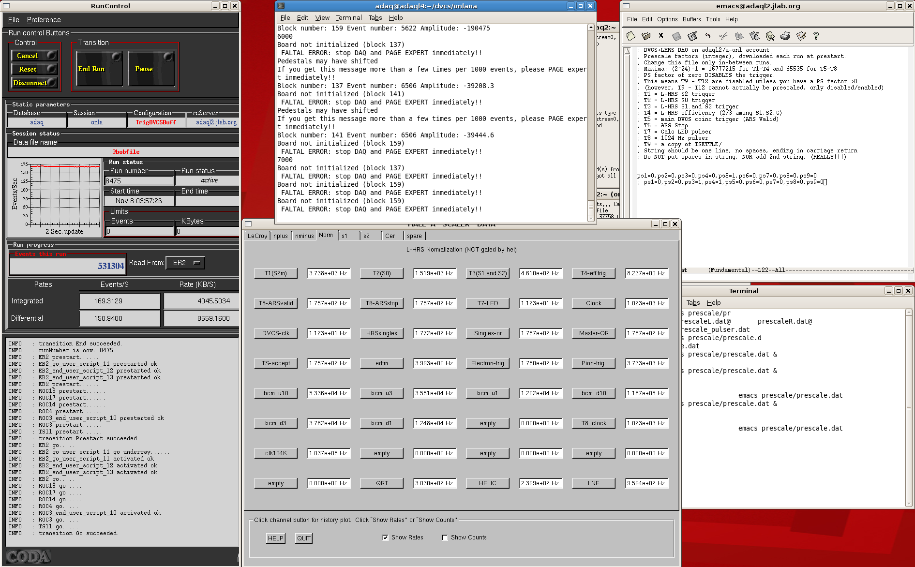
Task: Click emacs Save floppy-disk toolbar icon
Action: coord(677,36)
